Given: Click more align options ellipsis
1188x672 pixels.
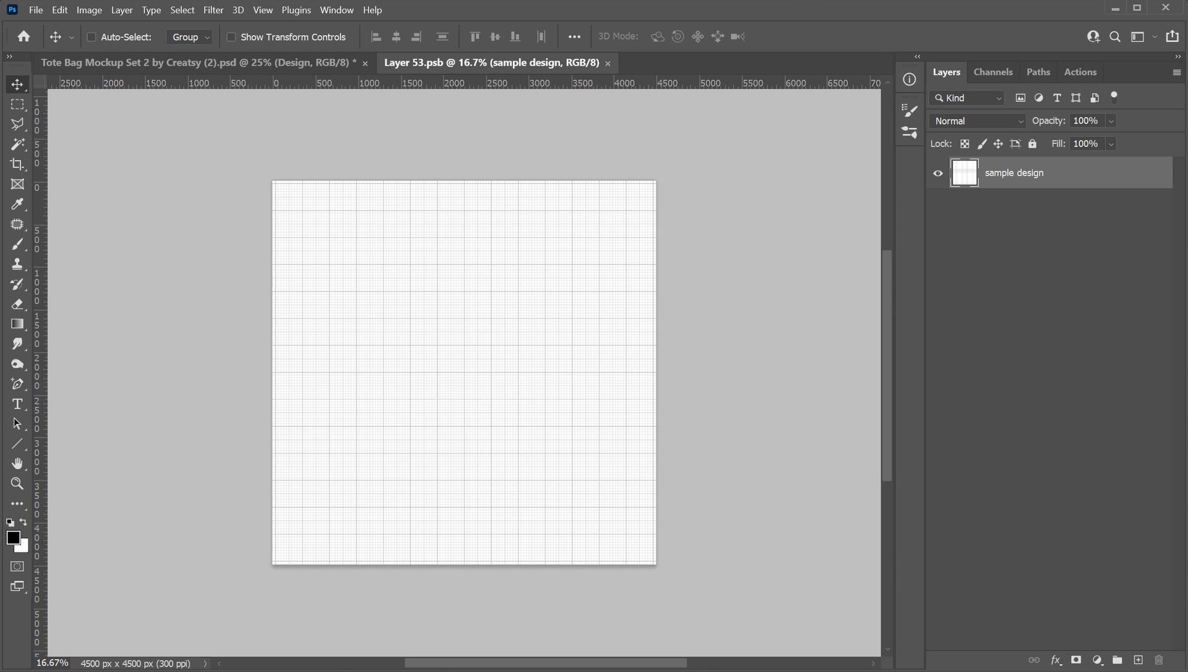Looking at the screenshot, I should coord(574,37).
